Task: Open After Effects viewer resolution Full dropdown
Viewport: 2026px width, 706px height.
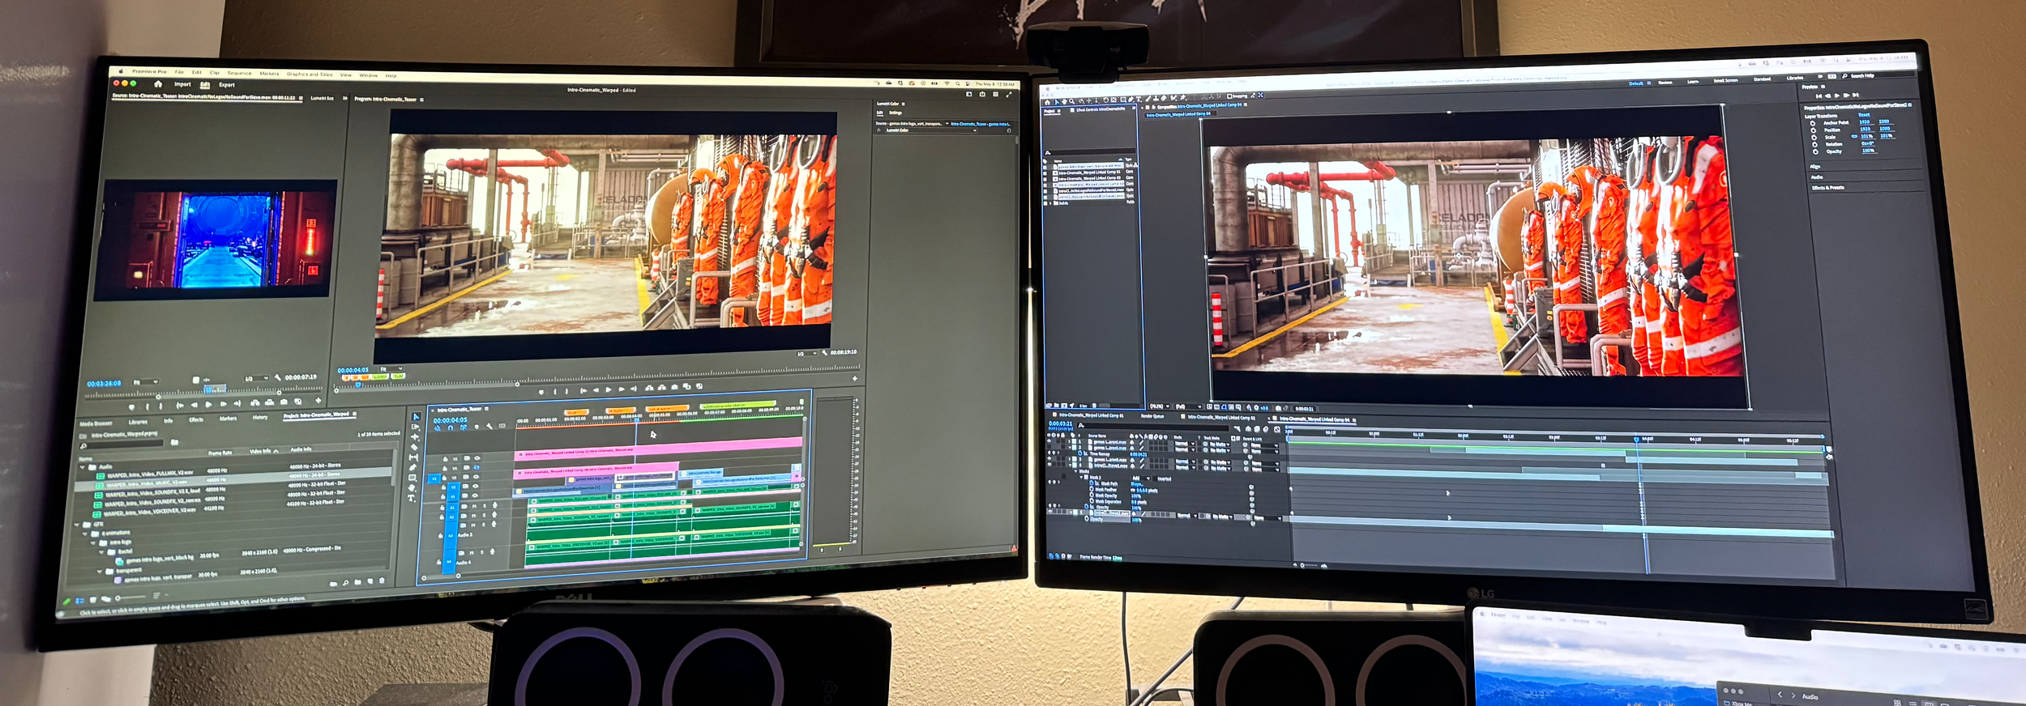Action: tap(1188, 406)
